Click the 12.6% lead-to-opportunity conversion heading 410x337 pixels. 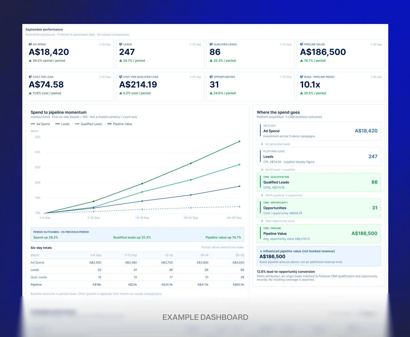[286, 272]
